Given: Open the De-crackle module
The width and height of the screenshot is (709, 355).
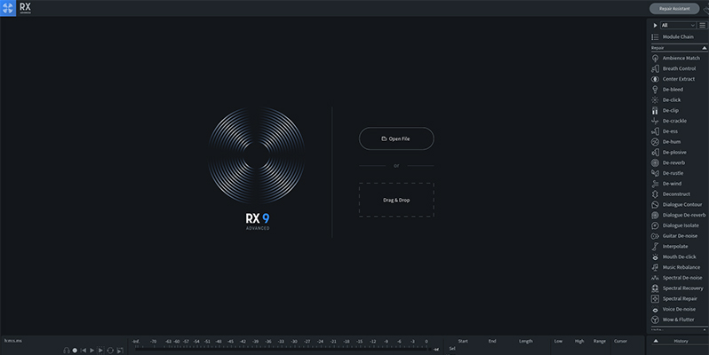Looking at the screenshot, I should [669, 121].
